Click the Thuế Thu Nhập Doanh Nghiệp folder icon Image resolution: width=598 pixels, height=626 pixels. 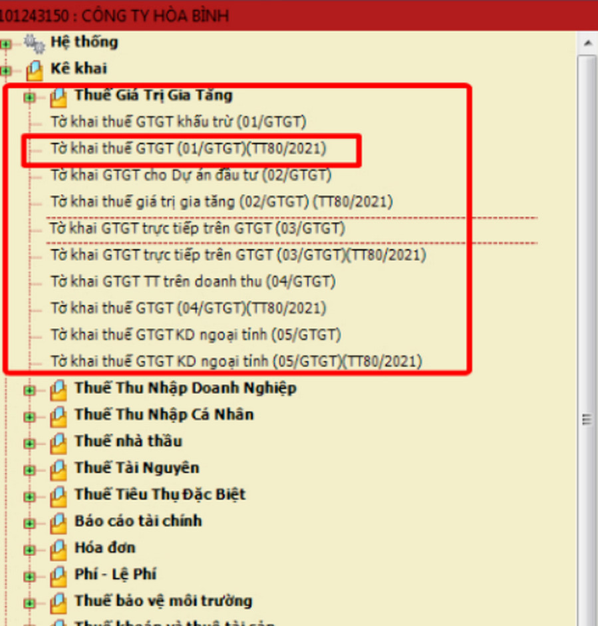(x=59, y=390)
